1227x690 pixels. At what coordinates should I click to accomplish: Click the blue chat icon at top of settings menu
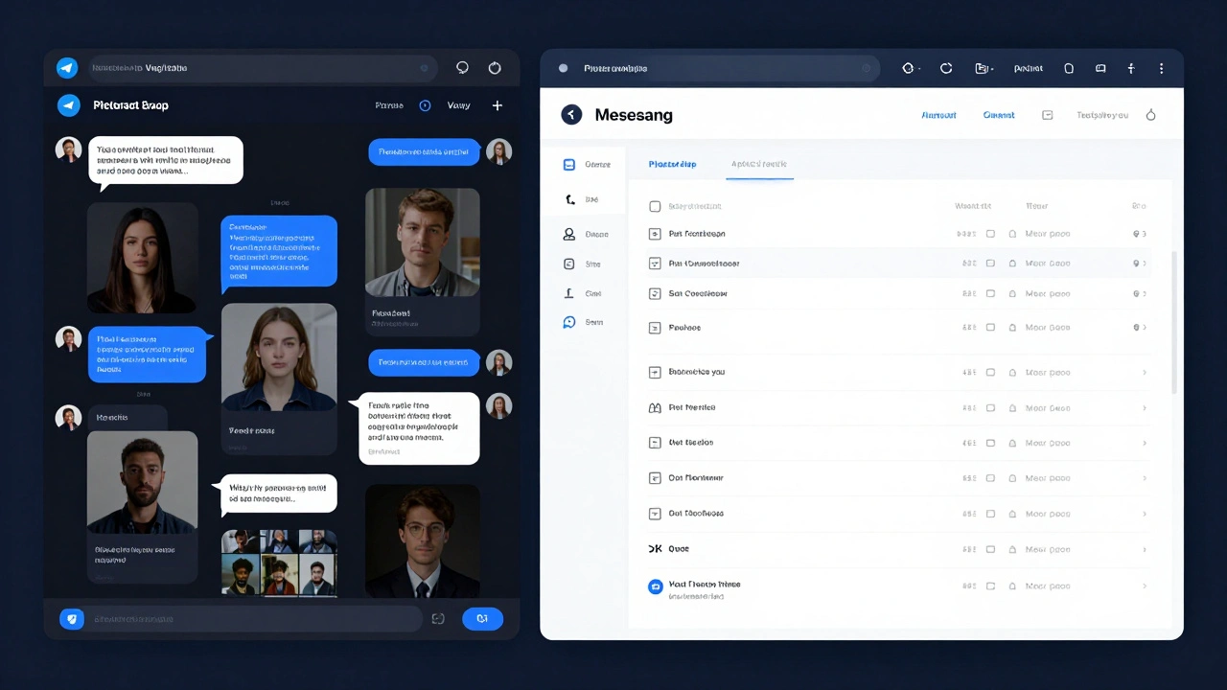pyautogui.click(x=568, y=164)
